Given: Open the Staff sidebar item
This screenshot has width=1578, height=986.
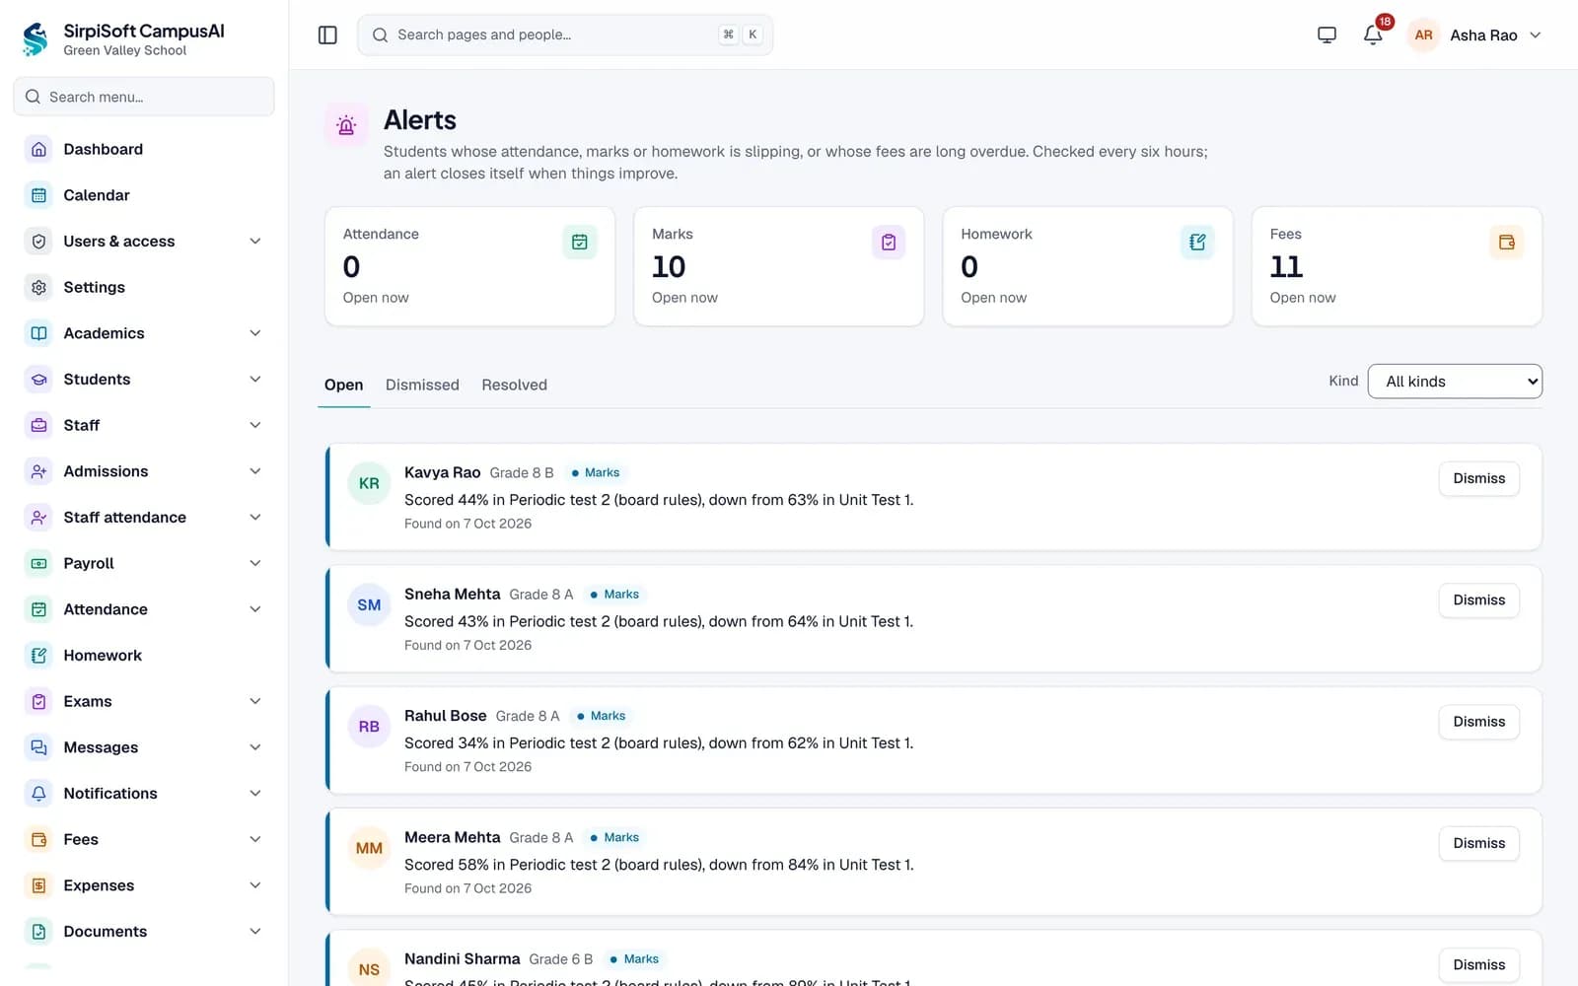Looking at the screenshot, I should [144, 425].
